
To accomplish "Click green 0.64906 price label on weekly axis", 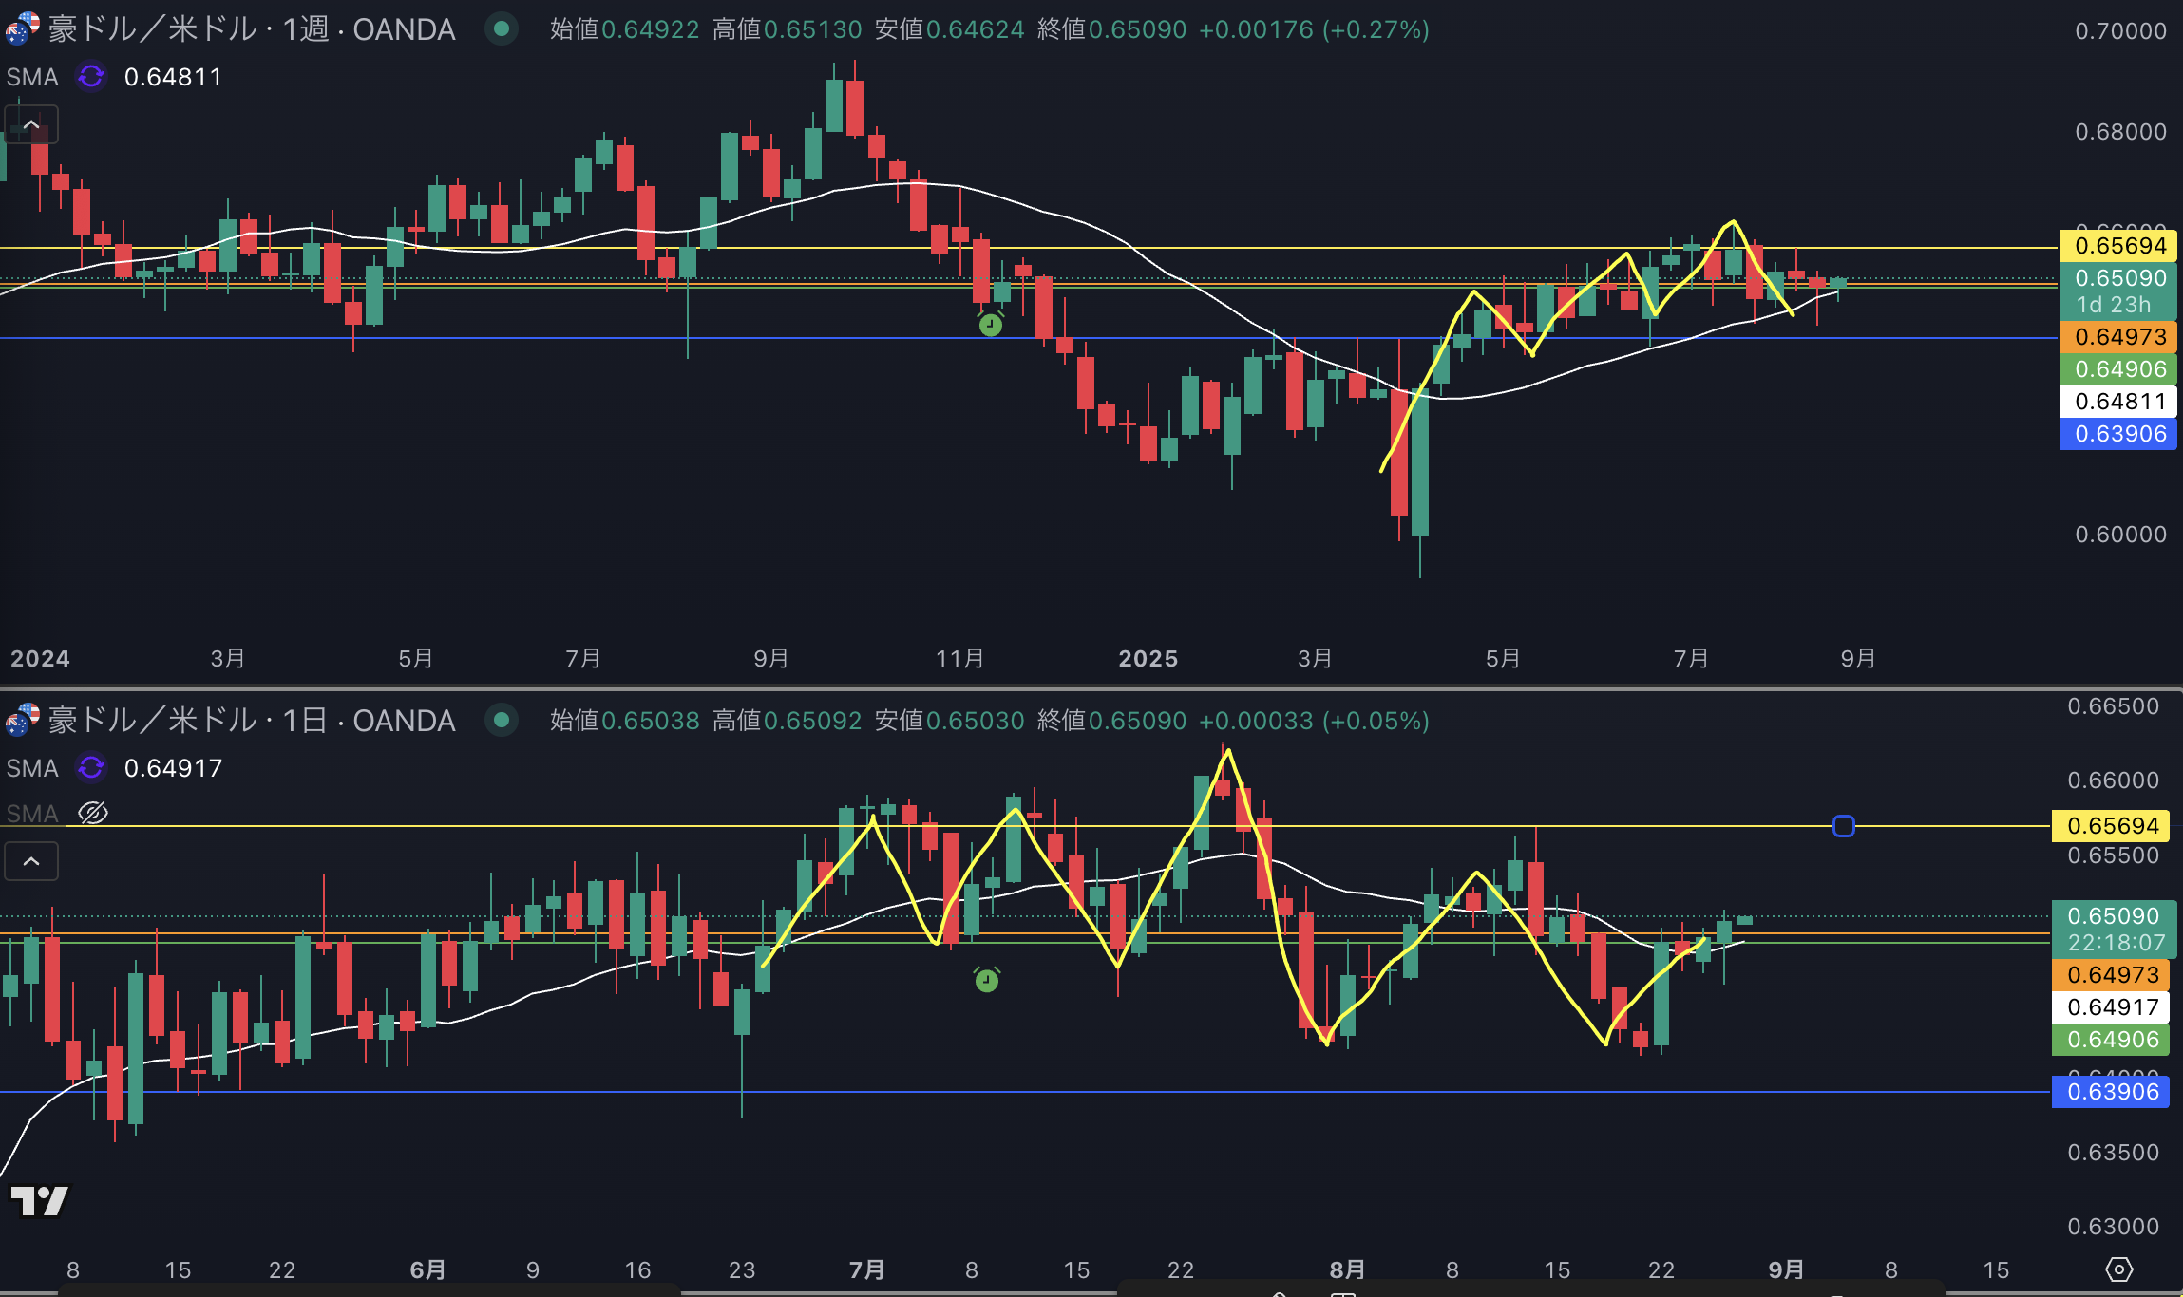I will [2117, 369].
